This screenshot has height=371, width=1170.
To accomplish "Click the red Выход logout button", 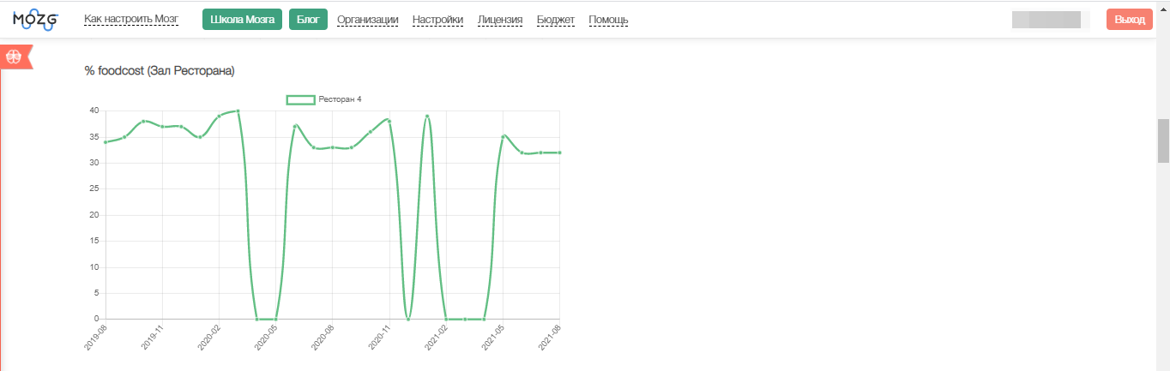I will point(1129,20).
